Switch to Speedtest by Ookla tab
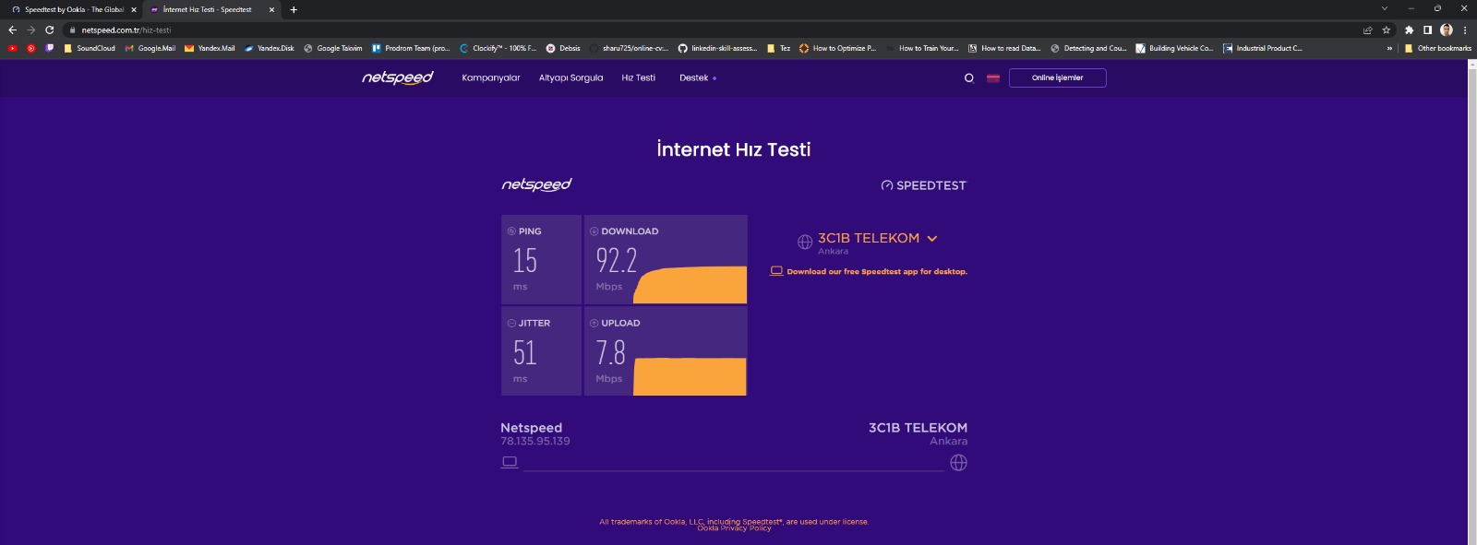The height and width of the screenshot is (545, 1477). click(74, 10)
